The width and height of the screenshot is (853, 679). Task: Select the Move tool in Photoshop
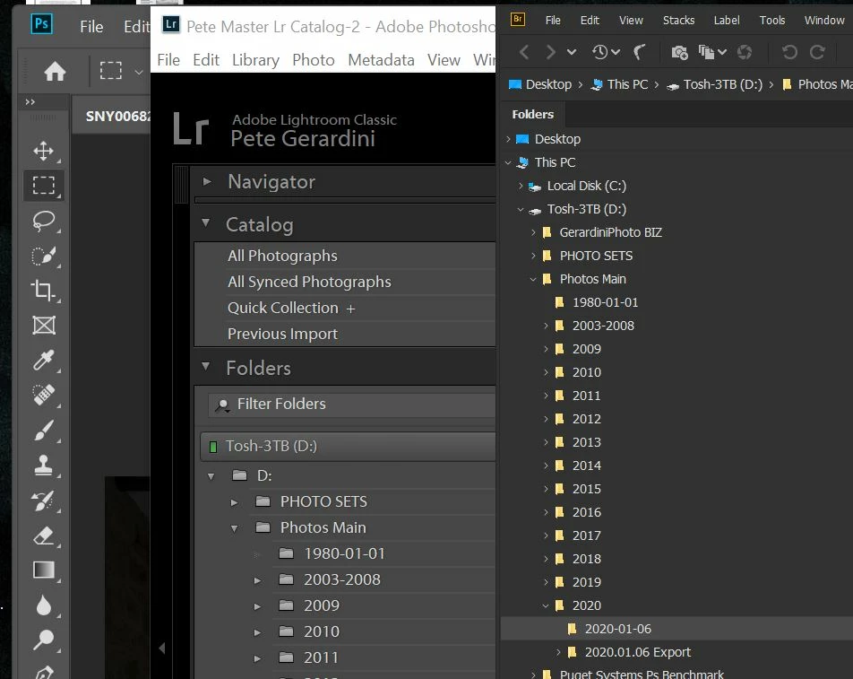tap(44, 151)
